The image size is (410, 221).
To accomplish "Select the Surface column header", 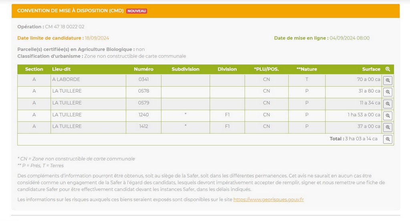I will [x=371, y=69].
